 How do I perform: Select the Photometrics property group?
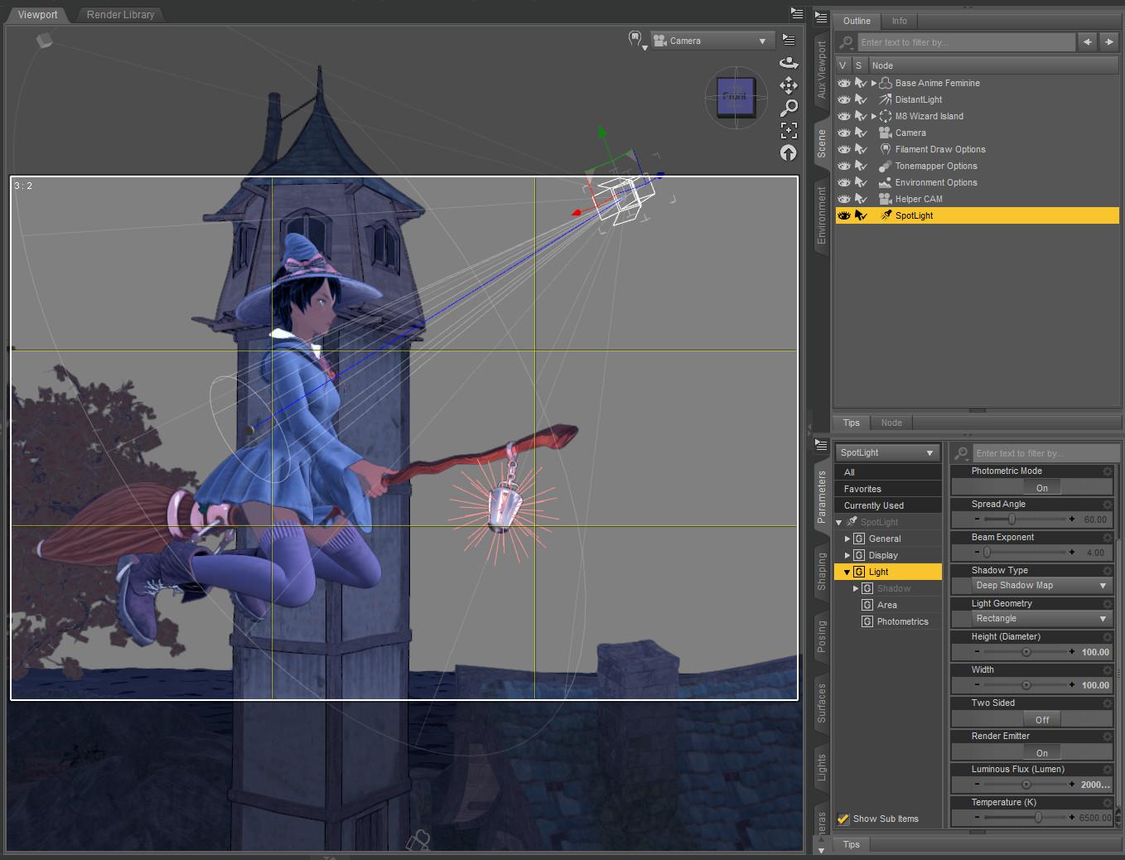pyautogui.click(x=902, y=621)
